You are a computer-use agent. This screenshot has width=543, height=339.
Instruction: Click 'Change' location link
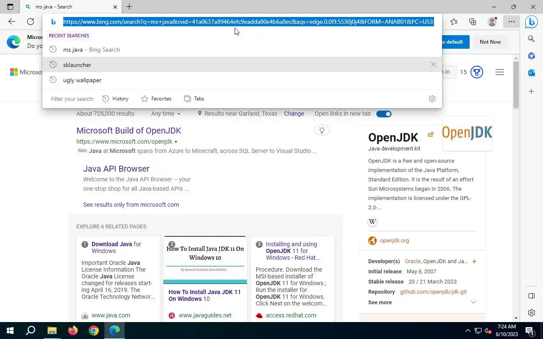[x=294, y=114]
